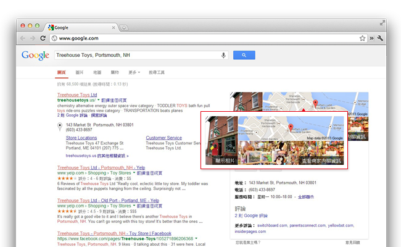Reload the page with the refresh icon
This screenshot has width=401, height=247.
coord(43,38)
